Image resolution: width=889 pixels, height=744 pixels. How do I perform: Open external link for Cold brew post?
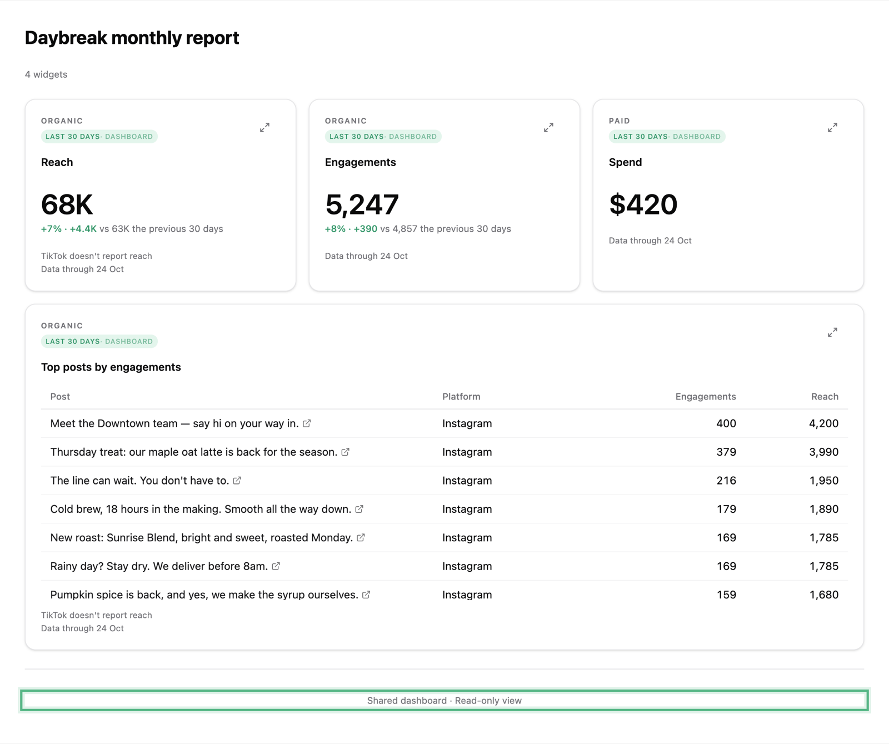pos(359,509)
